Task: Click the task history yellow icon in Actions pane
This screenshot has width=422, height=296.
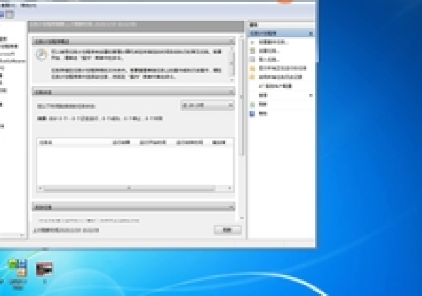Action: pyautogui.click(x=252, y=77)
